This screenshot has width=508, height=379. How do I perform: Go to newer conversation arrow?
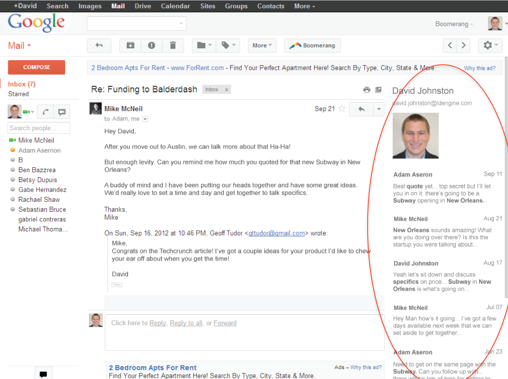coord(450,46)
